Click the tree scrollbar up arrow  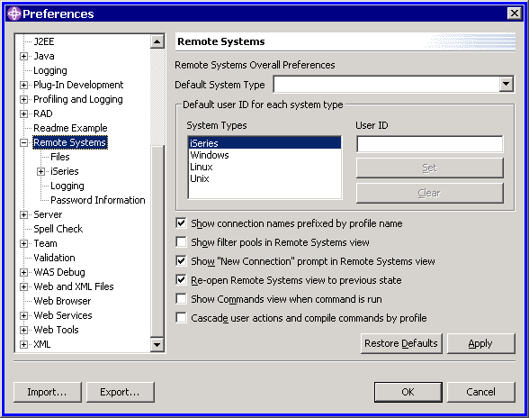pos(157,42)
